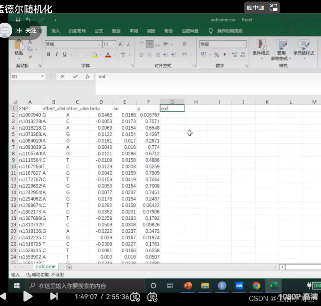Click the Windows Start button
The image size is (321, 306).
(x=17, y=286)
